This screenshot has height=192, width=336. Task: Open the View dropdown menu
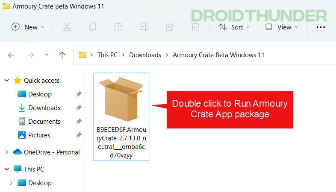pos(282,27)
